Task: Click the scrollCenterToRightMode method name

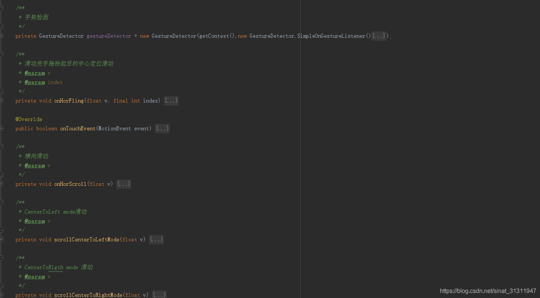Action: click(88, 295)
